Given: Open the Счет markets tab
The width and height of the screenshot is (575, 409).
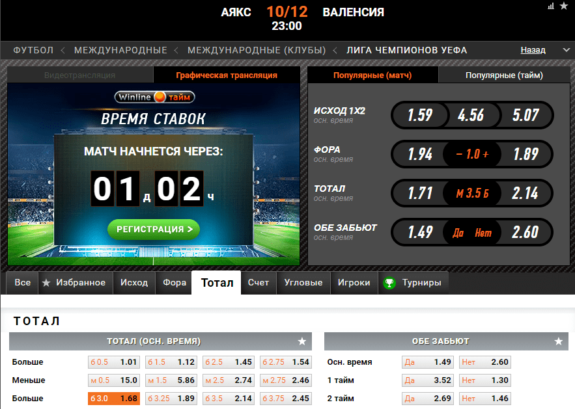Looking at the screenshot, I should (x=259, y=283).
